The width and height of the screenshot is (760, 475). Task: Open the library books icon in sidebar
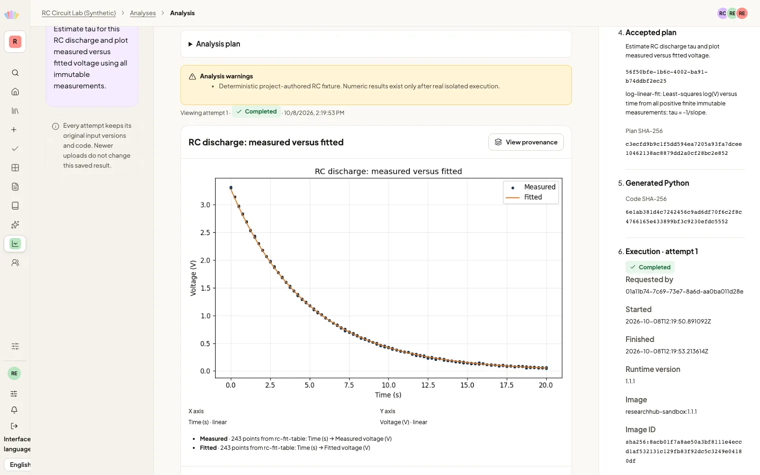15,111
